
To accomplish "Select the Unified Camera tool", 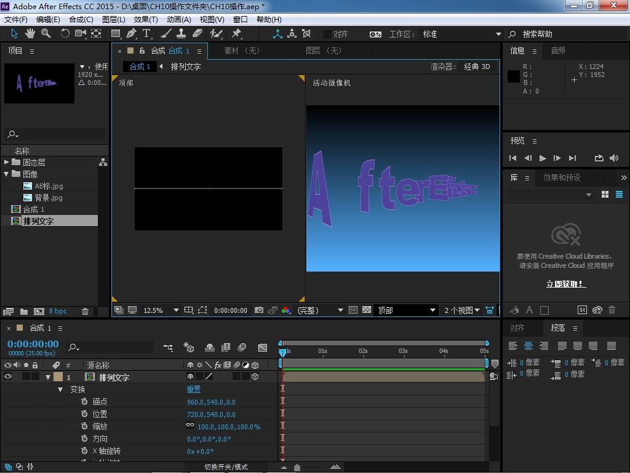I will [x=81, y=34].
